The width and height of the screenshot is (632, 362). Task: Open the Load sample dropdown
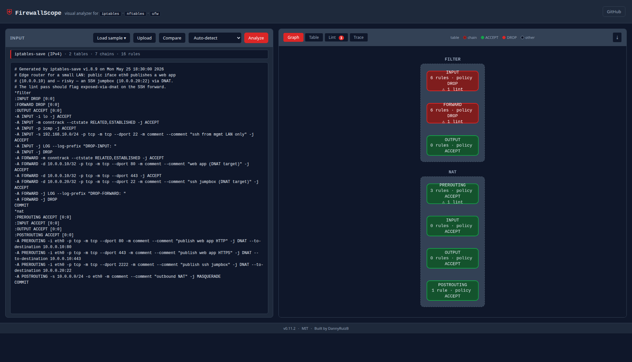coord(112,38)
